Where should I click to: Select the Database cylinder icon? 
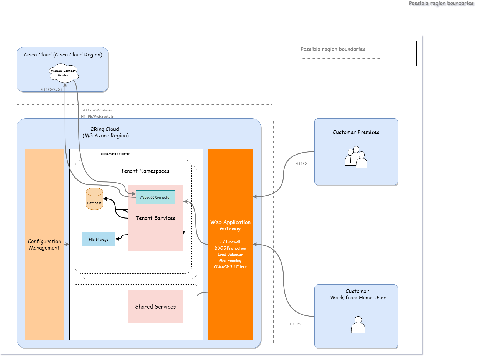click(x=94, y=199)
